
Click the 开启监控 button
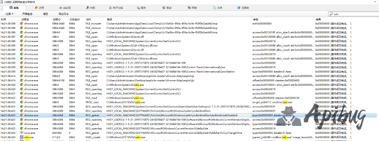click(x=27, y=14)
